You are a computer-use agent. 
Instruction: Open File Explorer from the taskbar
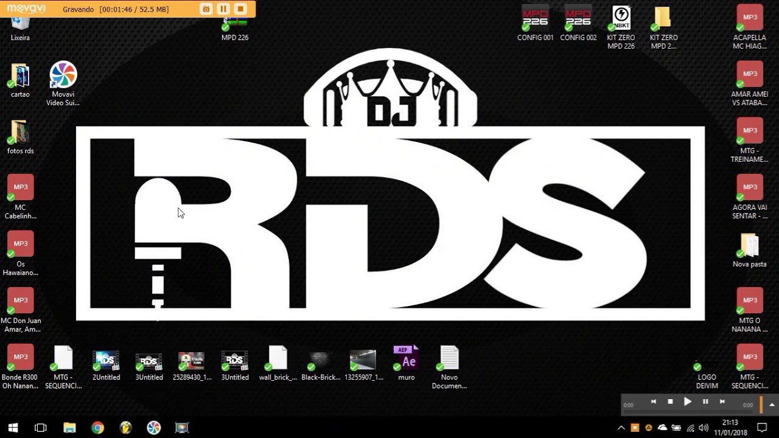69,428
